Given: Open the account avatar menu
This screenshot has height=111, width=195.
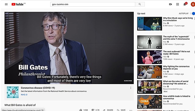Looking at the screenshot, I should pos(193,4).
